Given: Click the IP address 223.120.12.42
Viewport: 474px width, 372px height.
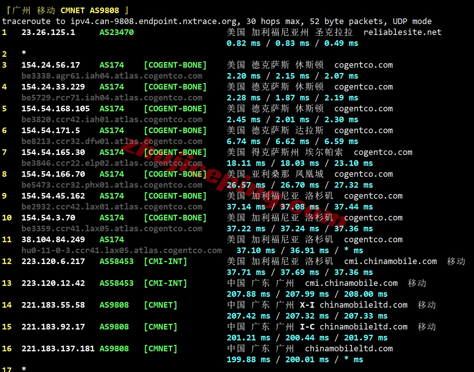Looking at the screenshot, I should 53,283.
